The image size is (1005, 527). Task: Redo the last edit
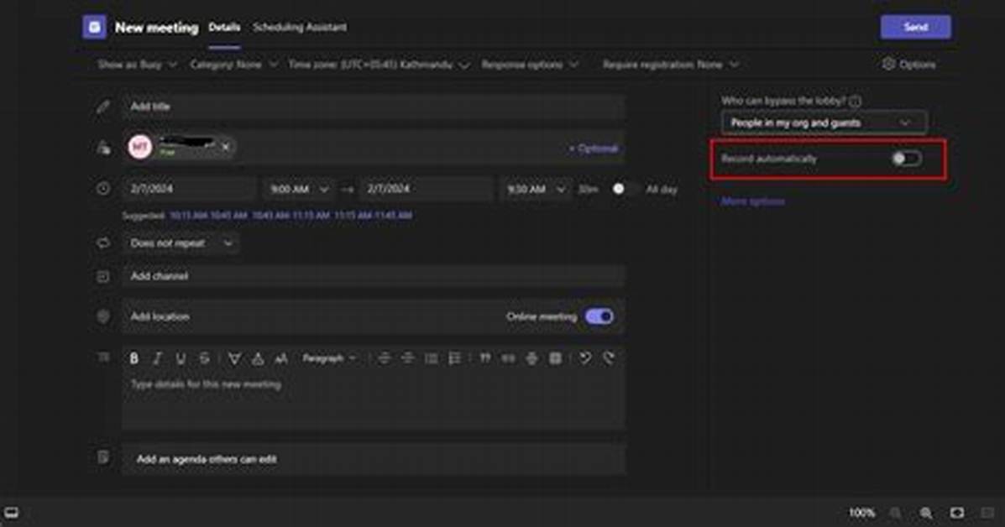coord(609,358)
